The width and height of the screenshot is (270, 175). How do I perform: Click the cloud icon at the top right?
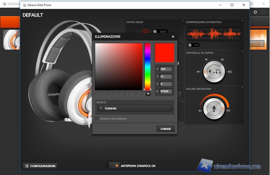coord(263,12)
